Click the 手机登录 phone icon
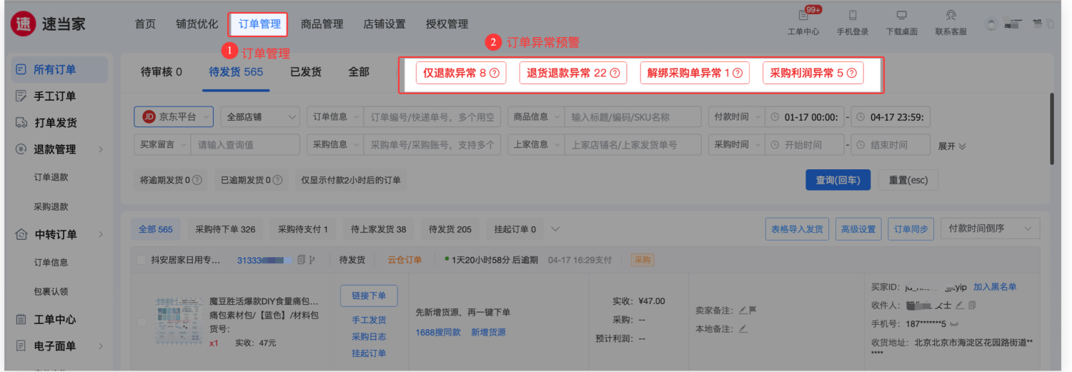This screenshot has height=372, width=1072. click(x=853, y=16)
